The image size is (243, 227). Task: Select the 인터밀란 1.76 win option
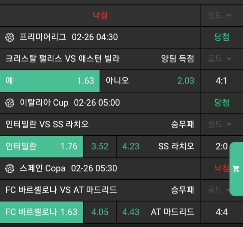click(42, 146)
